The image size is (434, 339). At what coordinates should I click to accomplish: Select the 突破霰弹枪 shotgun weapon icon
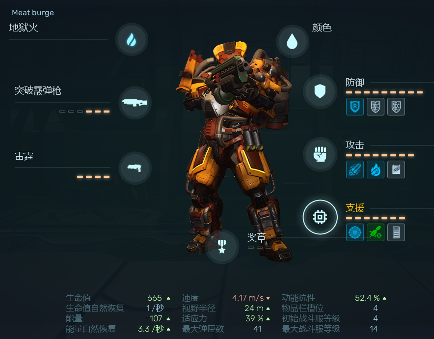135,103
